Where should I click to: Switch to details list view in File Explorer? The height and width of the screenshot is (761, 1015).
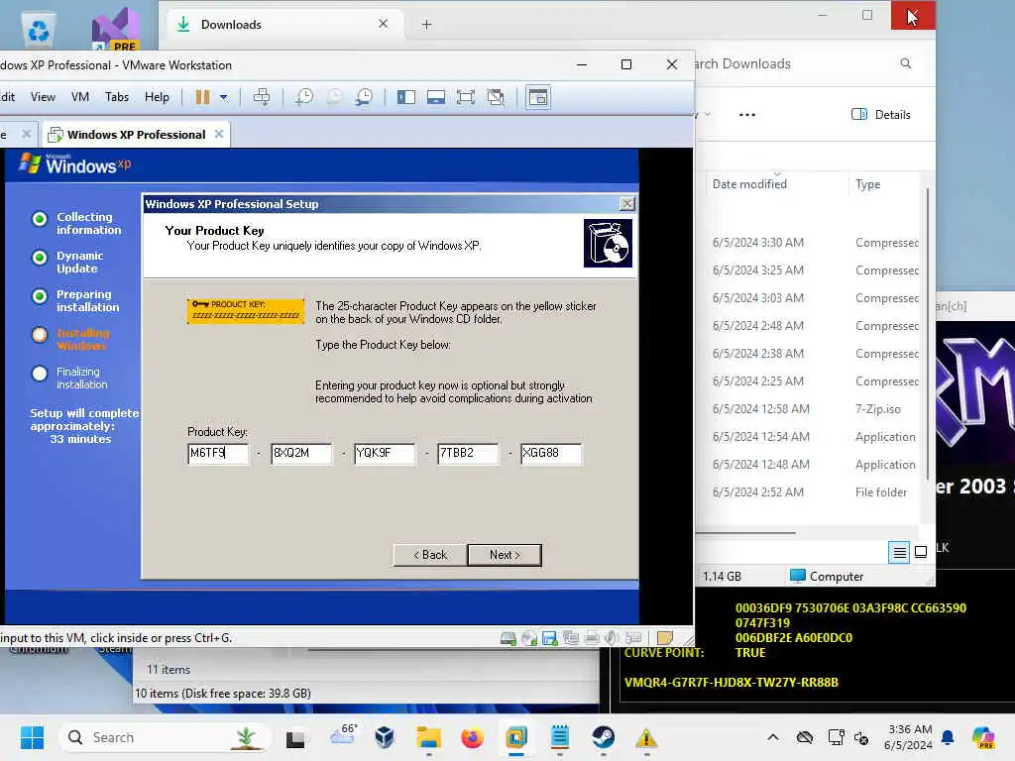coord(898,552)
